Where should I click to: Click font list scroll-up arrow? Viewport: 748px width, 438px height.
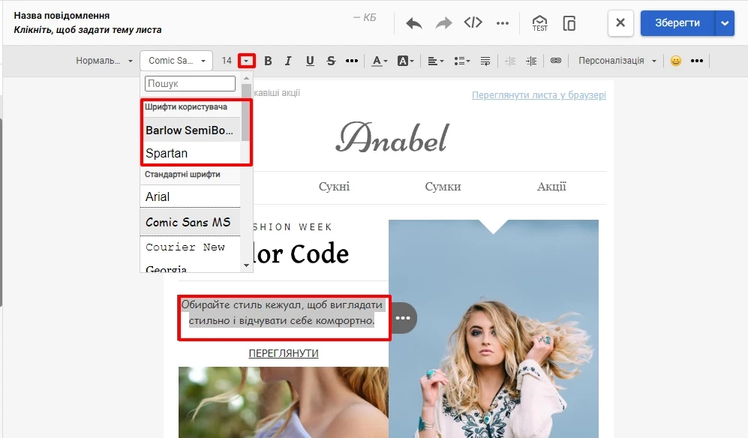246,78
